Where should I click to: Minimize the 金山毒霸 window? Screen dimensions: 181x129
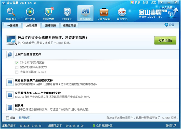tap(168, 2)
